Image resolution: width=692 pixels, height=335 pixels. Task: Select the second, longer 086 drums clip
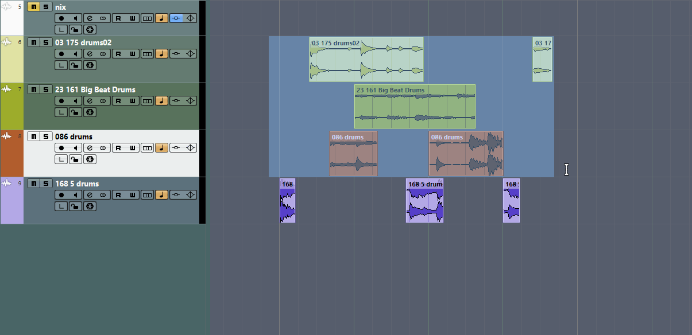click(x=466, y=153)
